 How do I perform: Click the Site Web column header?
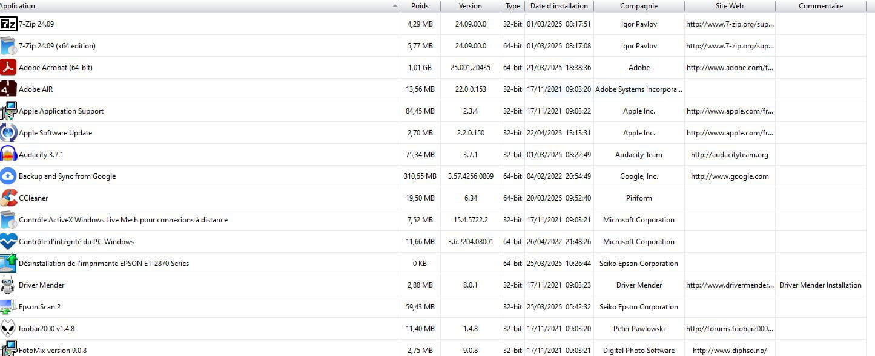coord(730,6)
